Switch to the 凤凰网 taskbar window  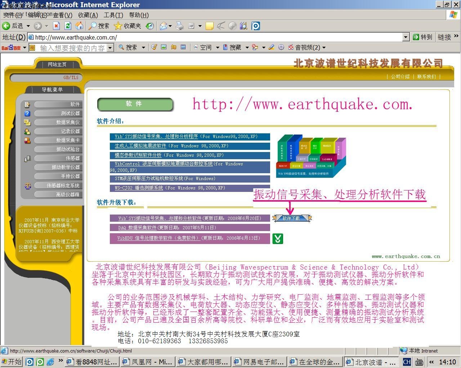(147, 362)
